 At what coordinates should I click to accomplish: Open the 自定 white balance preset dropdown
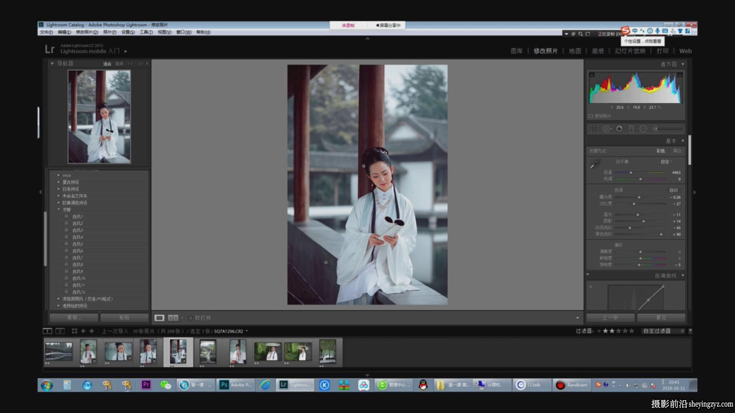tap(666, 162)
